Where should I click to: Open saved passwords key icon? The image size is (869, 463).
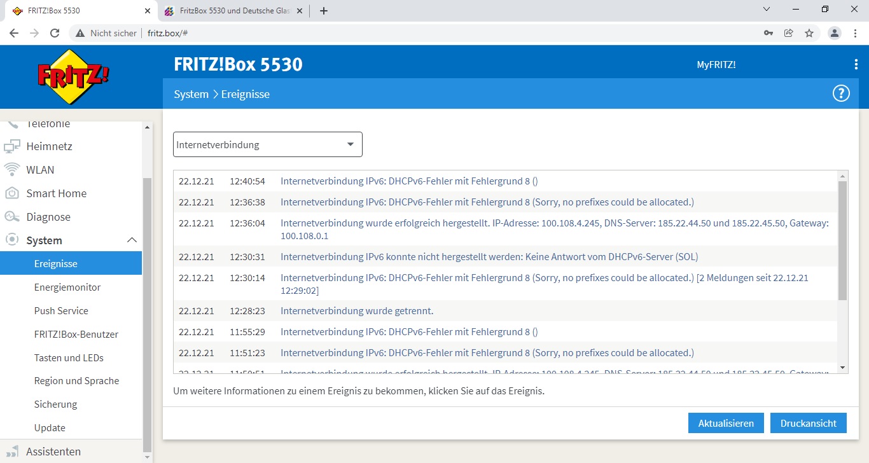(x=768, y=33)
